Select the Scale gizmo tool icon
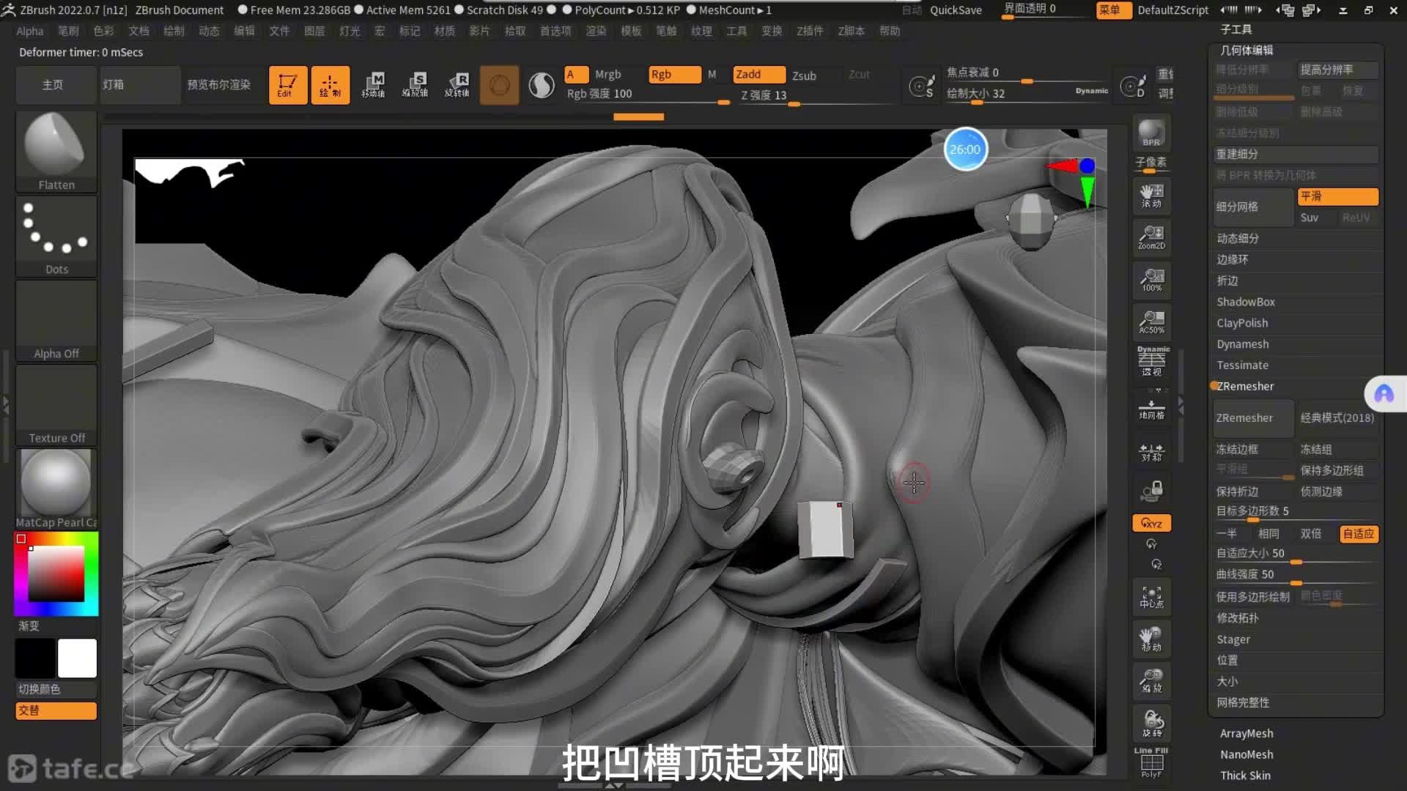The image size is (1407, 791). click(416, 85)
